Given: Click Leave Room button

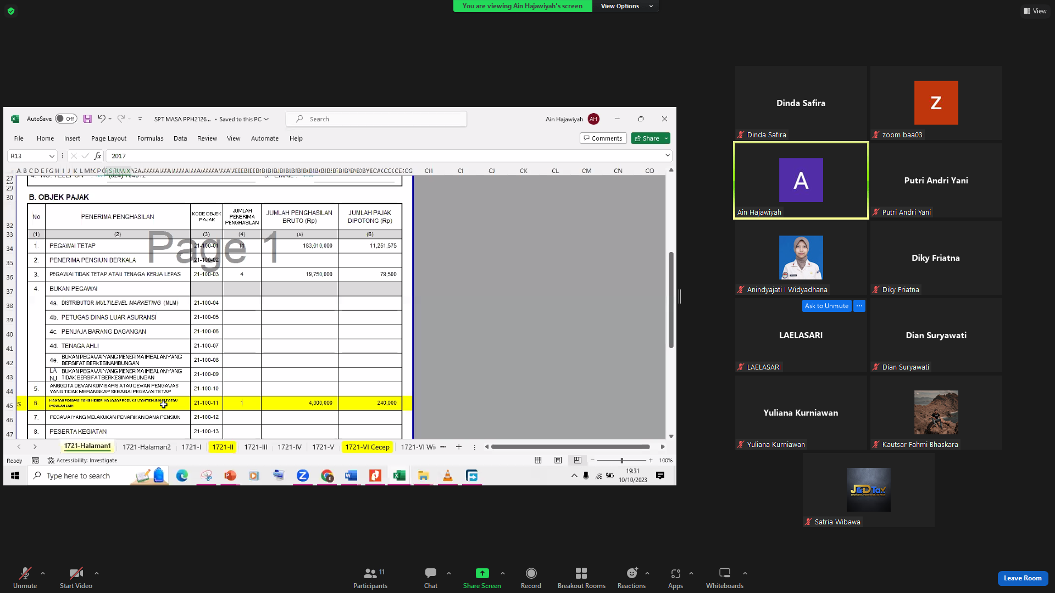Looking at the screenshot, I should (1023, 578).
